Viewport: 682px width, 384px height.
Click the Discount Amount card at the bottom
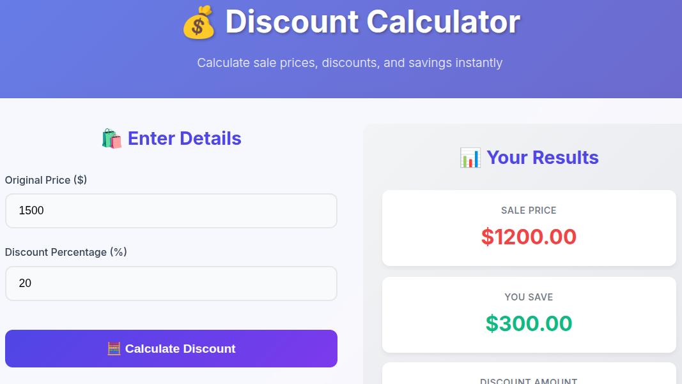tap(529, 376)
